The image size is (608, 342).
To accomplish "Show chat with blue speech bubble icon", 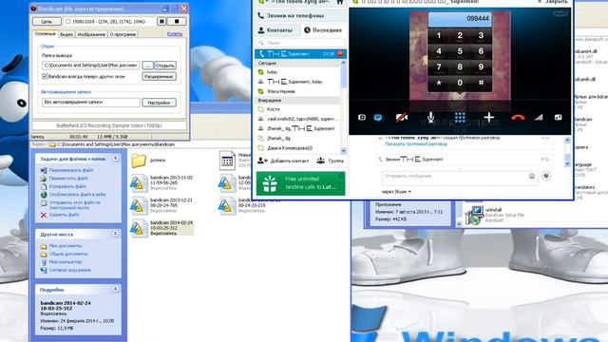I will 378,118.
